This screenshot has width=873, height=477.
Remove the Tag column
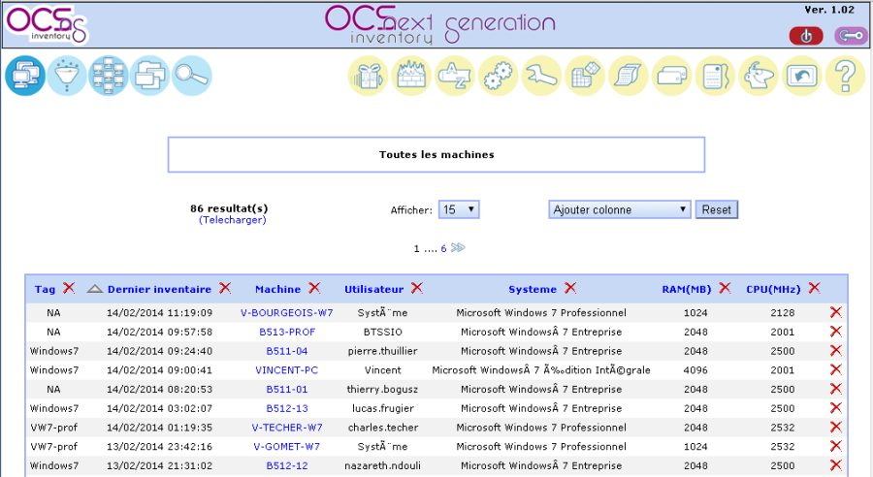69,288
